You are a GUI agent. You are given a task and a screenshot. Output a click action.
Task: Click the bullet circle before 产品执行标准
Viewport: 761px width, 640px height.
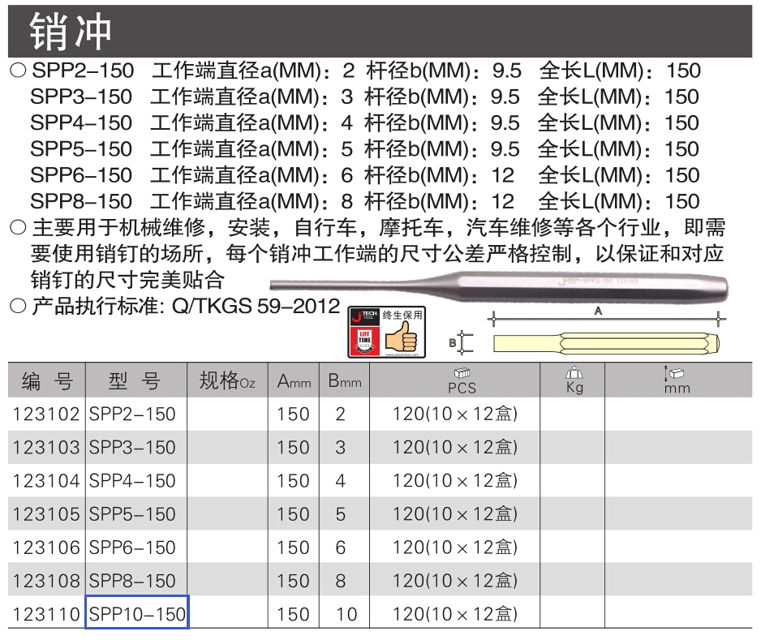(18, 306)
